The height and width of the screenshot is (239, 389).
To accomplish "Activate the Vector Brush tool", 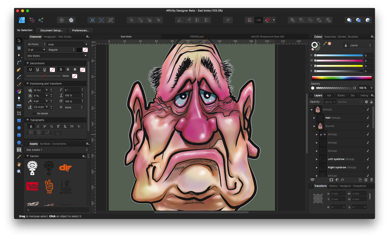I will coord(19,84).
